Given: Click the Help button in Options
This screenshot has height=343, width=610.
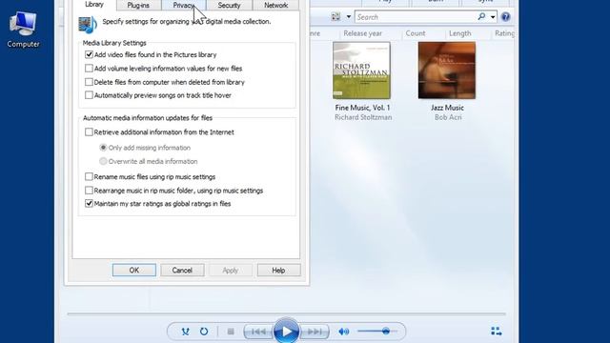Looking at the screenshot, I should 278,271.
